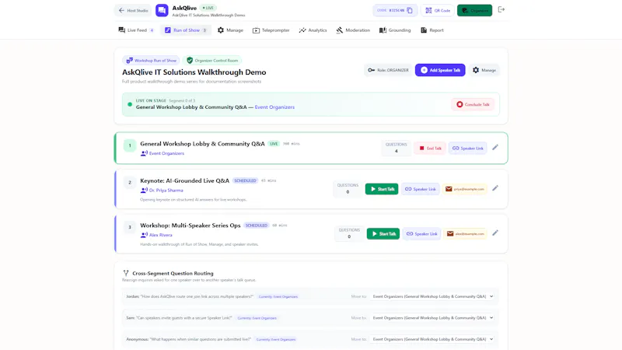Open the Teleprompter tab

271,30
